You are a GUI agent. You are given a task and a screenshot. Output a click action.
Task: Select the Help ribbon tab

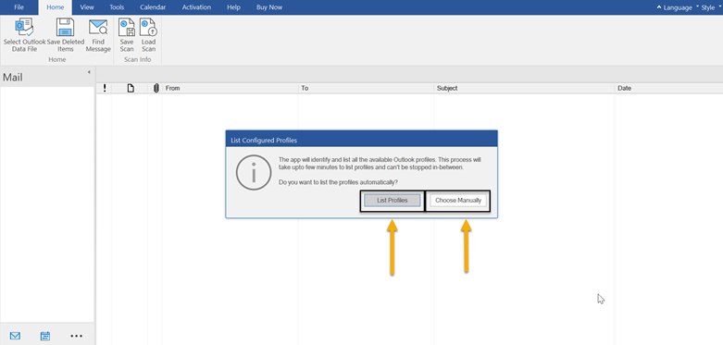[234, 7]
